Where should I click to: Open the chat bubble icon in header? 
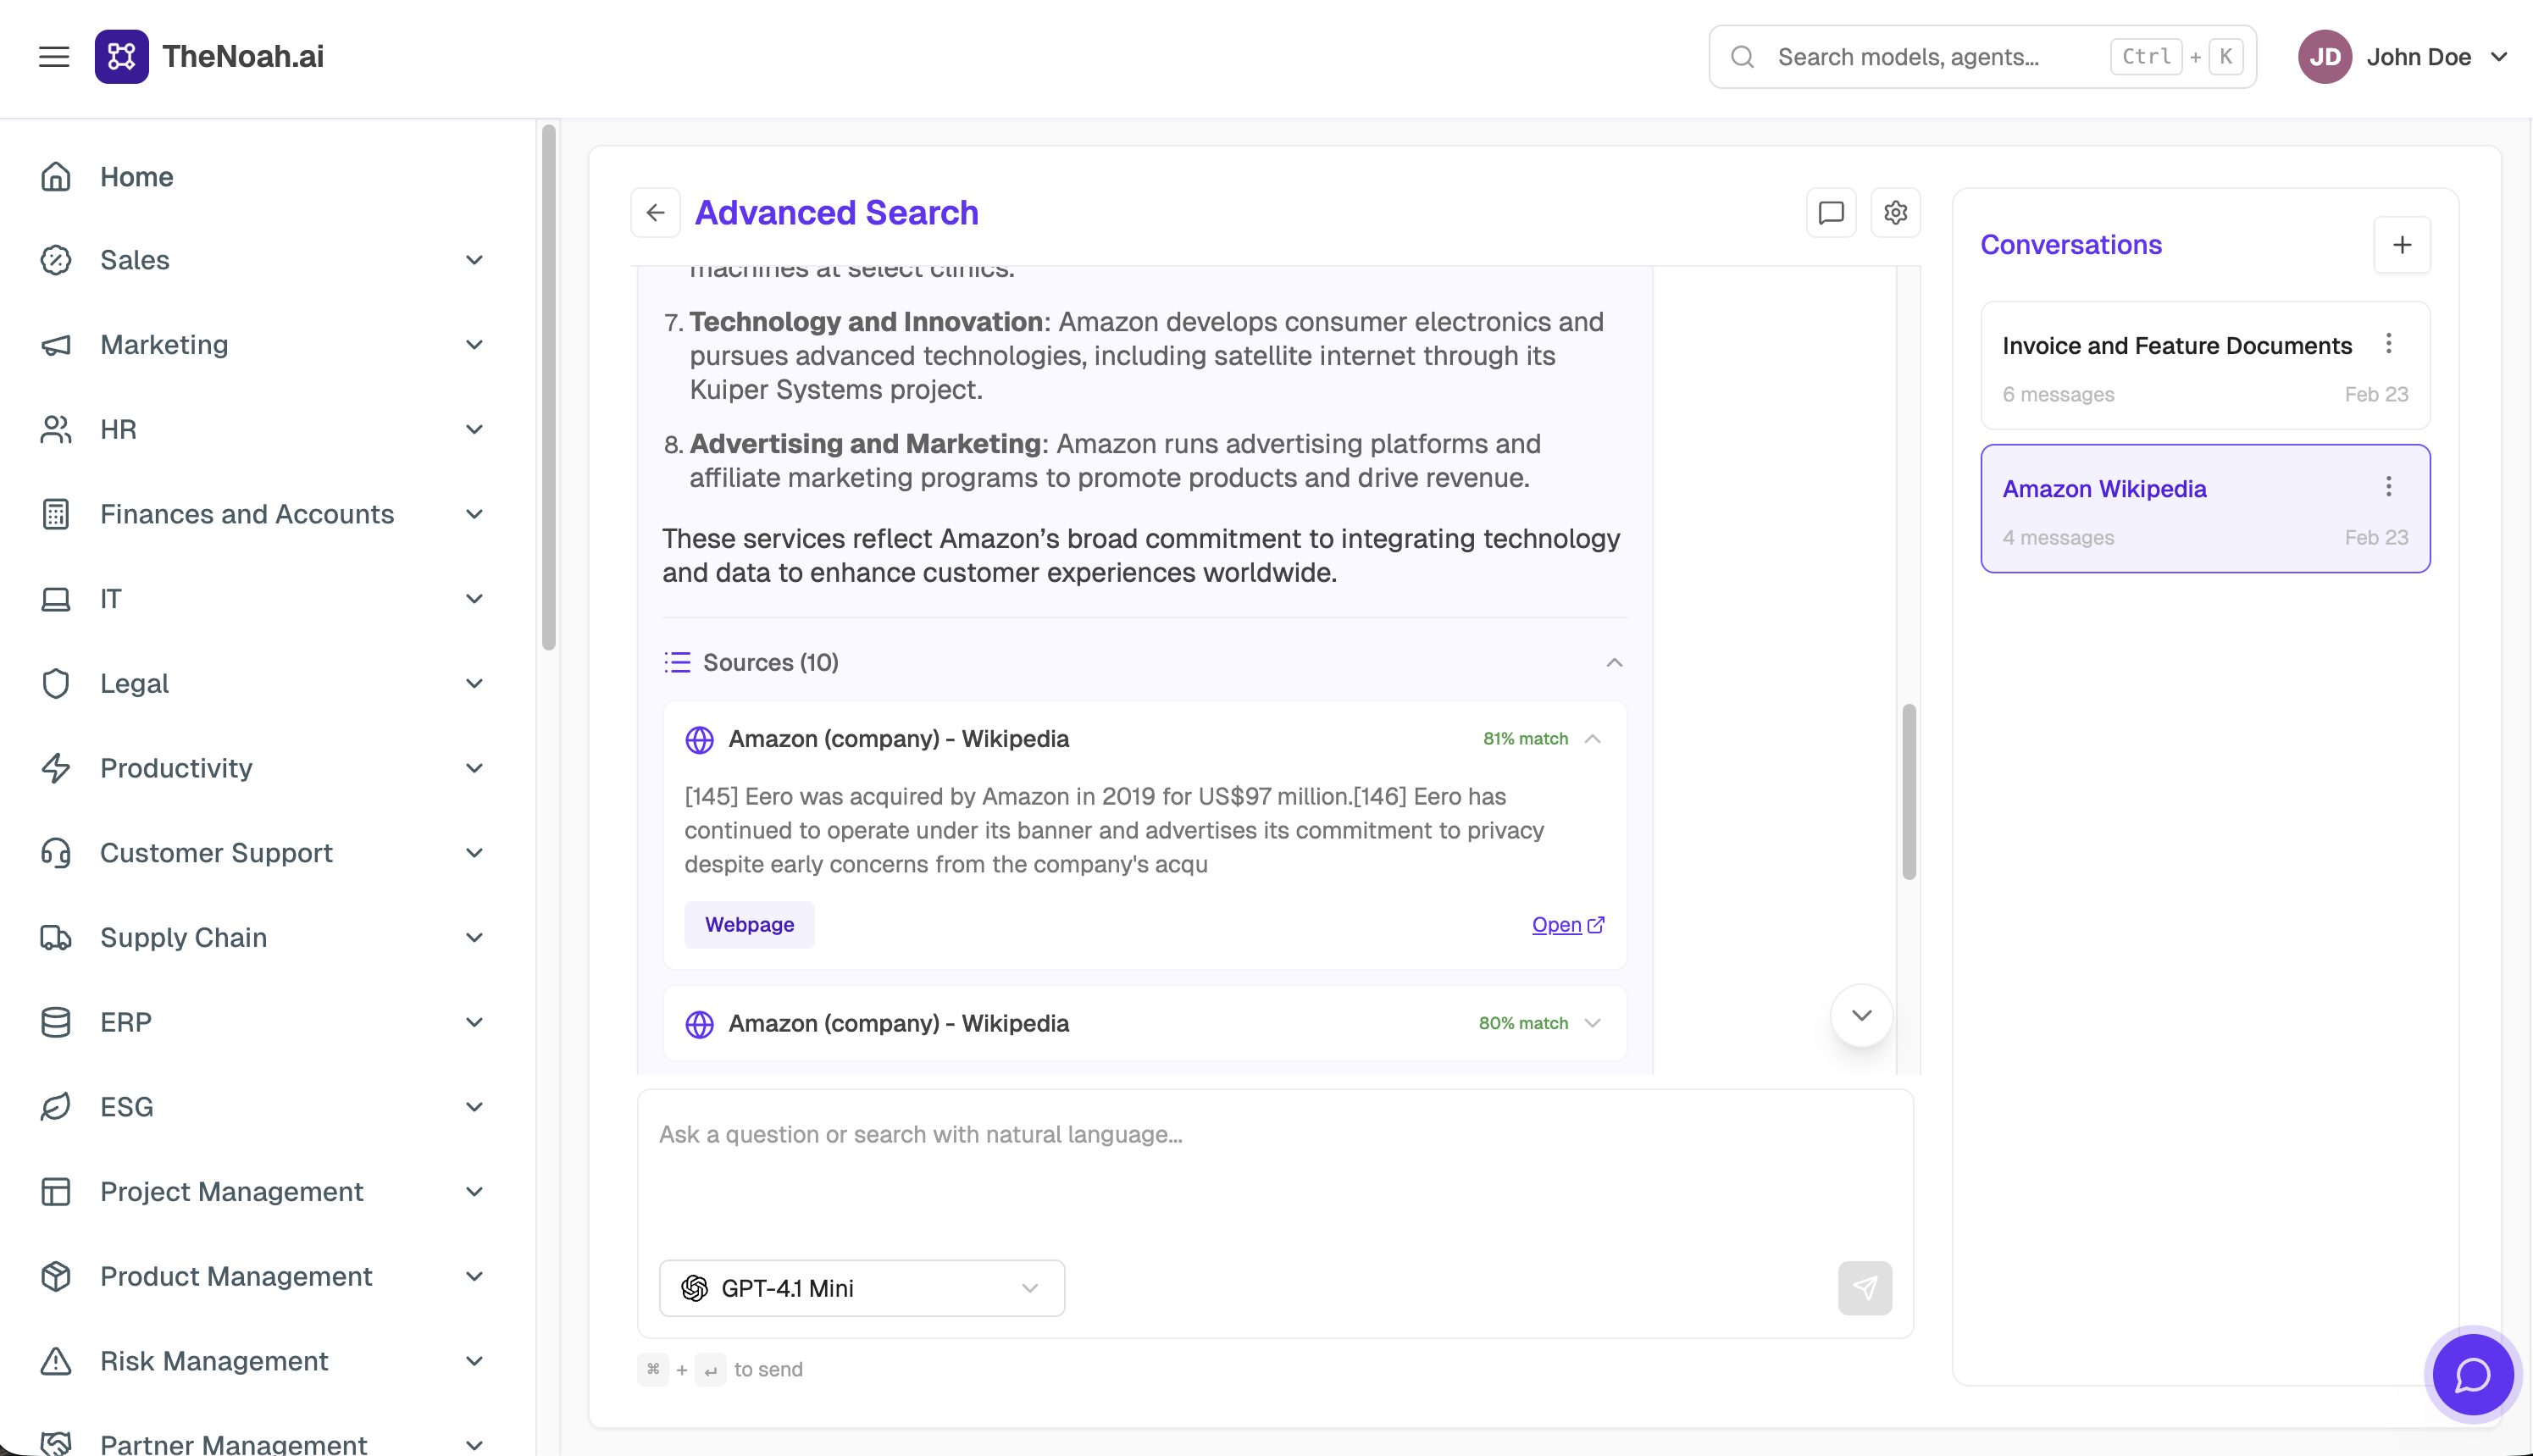1830,213
